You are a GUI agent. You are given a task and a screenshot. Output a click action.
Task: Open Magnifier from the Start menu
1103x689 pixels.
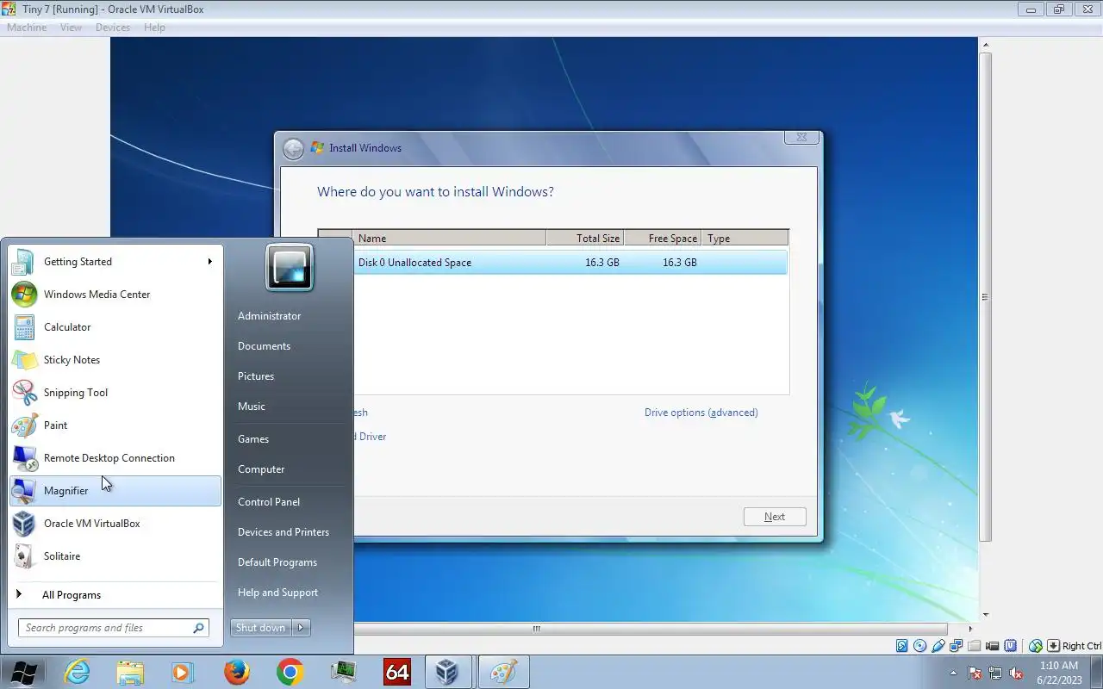(115, 491)
